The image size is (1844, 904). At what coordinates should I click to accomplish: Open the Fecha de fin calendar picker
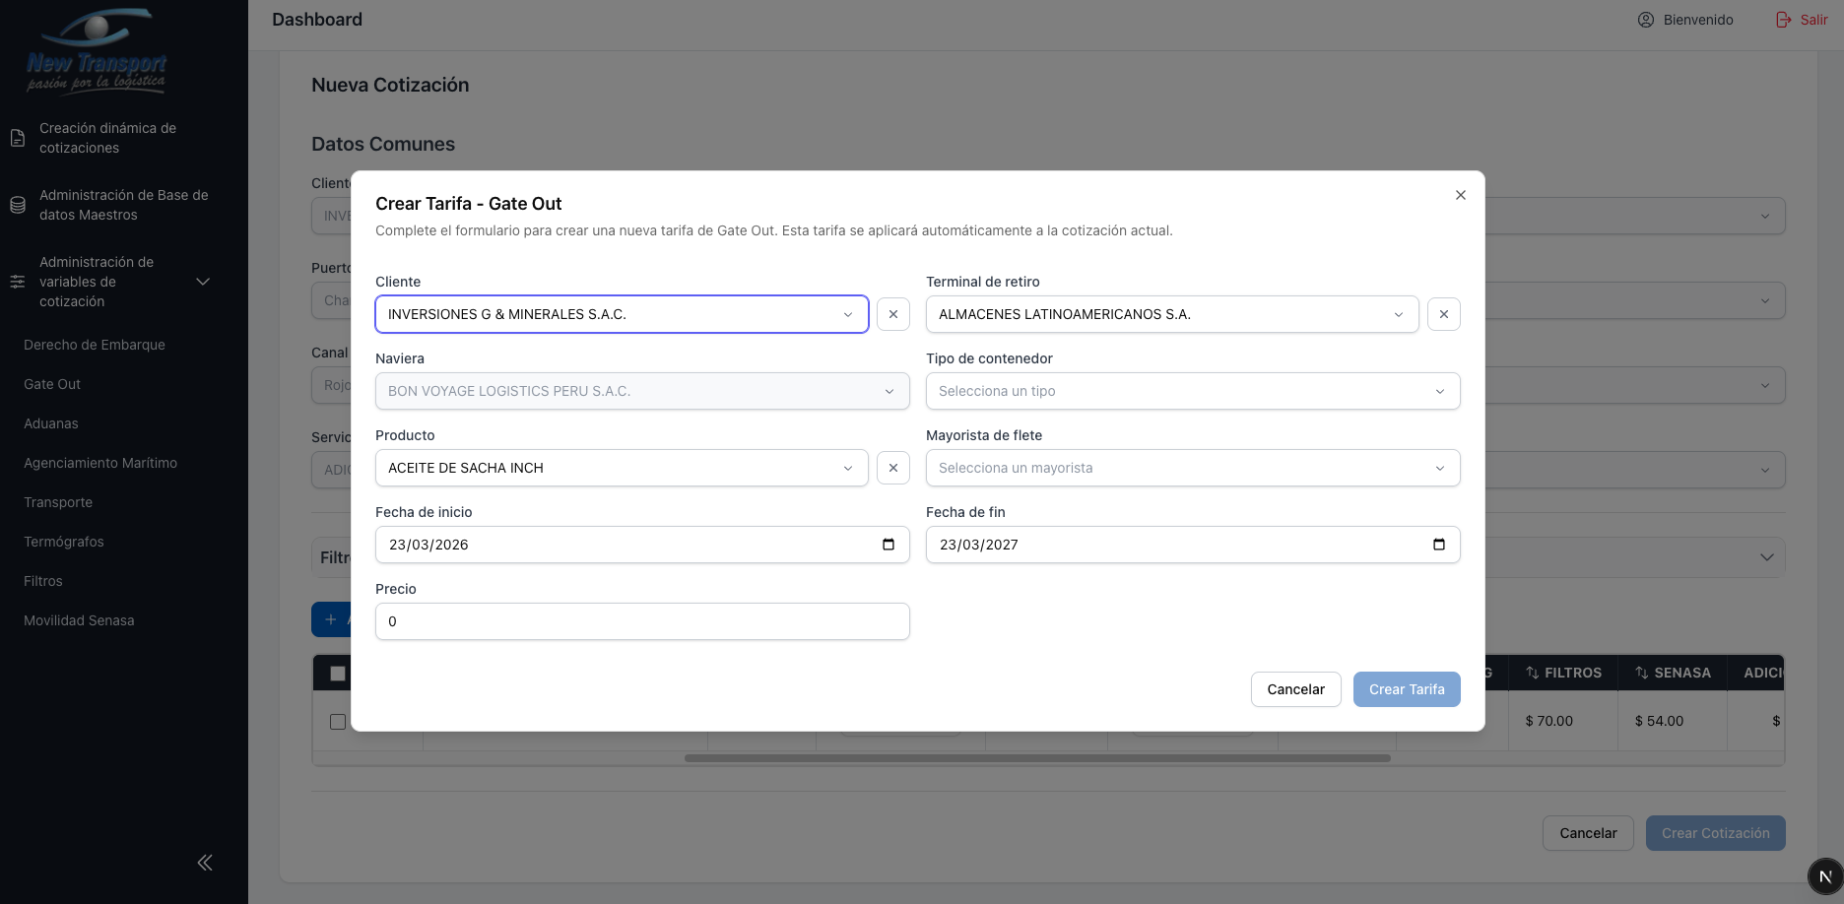[x=1438, y=545]
